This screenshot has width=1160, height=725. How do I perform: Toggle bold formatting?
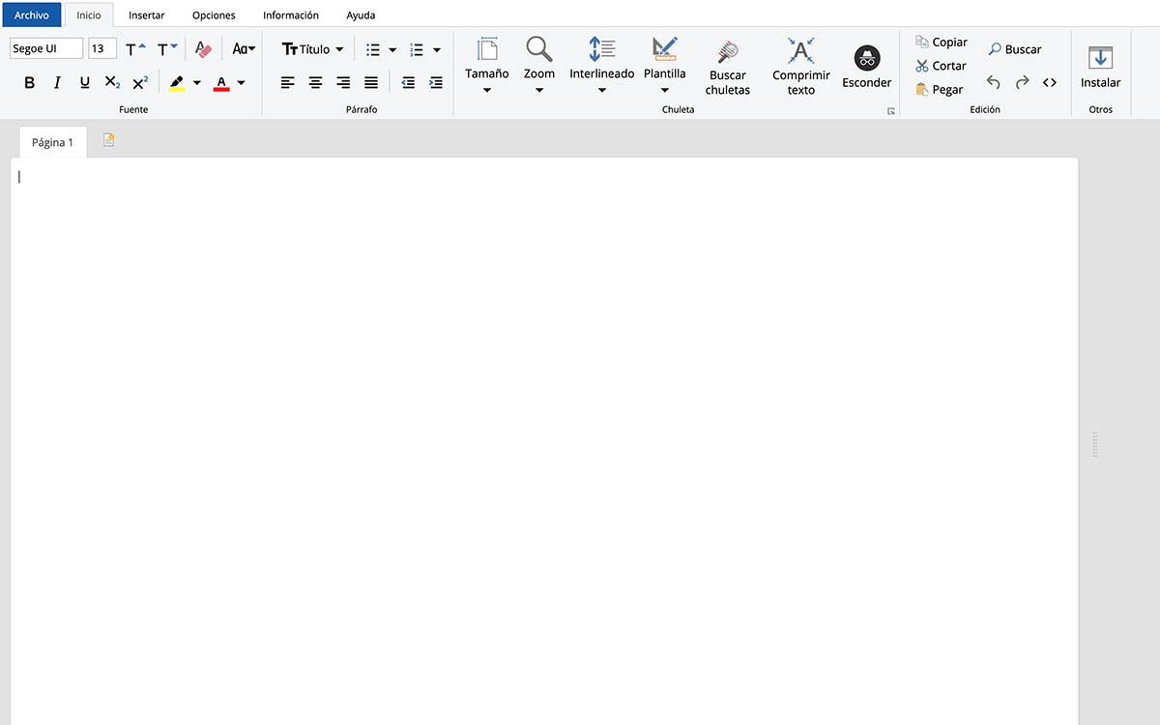(29, 83)
